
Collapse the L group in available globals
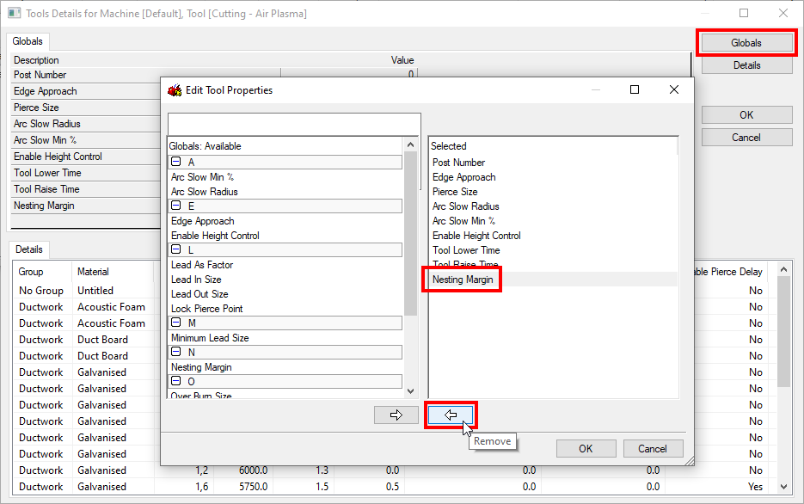[177, 249]
